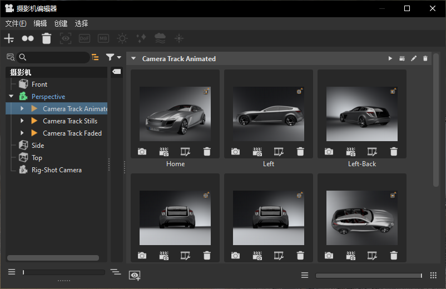Viewport: 446px width, 289px height.
Task: Toggle the sun glow toolbar icon
Action: 122,38
